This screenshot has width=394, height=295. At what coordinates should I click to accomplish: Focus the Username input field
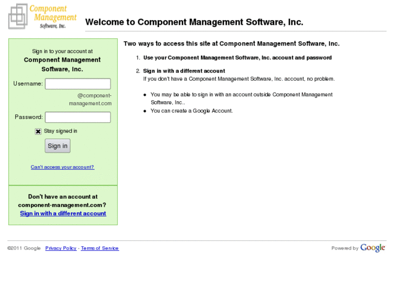(x=78, y=84)
